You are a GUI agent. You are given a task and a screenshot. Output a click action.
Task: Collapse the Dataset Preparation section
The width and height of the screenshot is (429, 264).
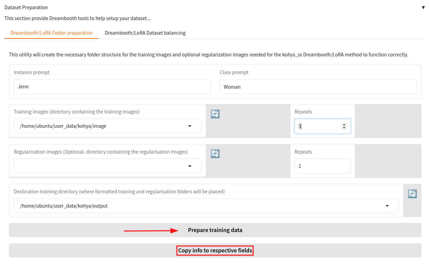tap(423, 7)
